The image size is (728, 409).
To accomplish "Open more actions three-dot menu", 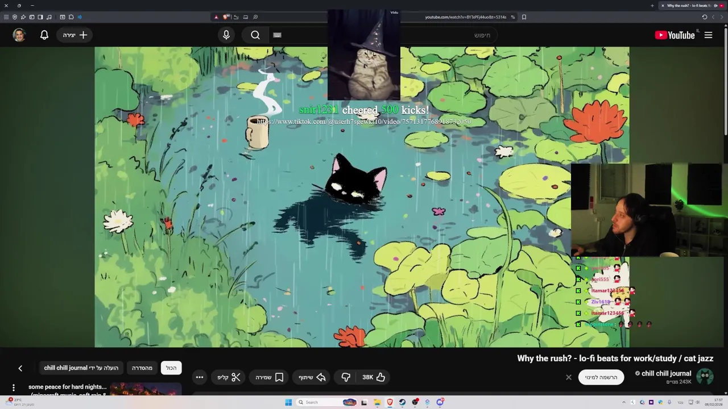I will point(199,377).
